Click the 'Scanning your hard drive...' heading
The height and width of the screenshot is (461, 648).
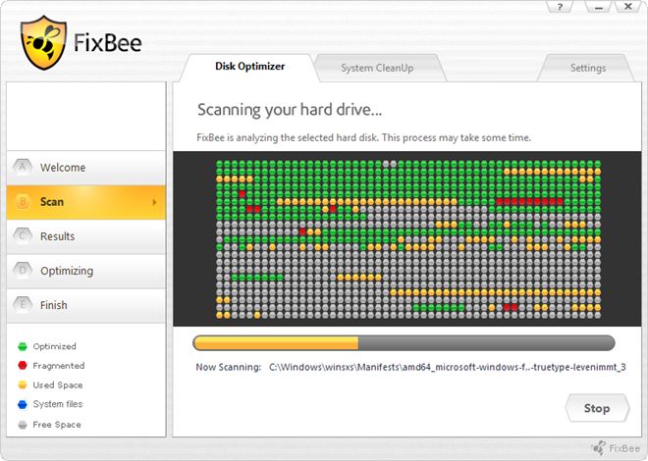click(x=290, y=110)
